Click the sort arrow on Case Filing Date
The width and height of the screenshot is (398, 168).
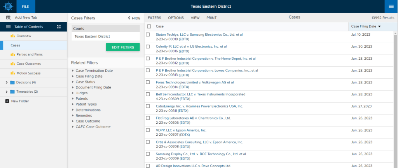(x=379, y=26)
